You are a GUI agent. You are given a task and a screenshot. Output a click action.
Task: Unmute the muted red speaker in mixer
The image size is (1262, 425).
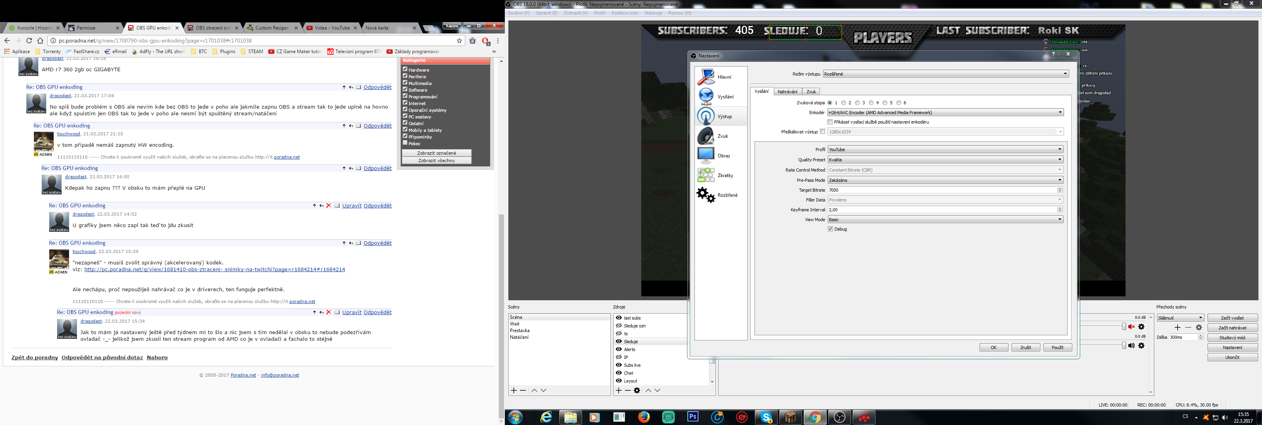pyautogui.click(x=1131, y=327)
